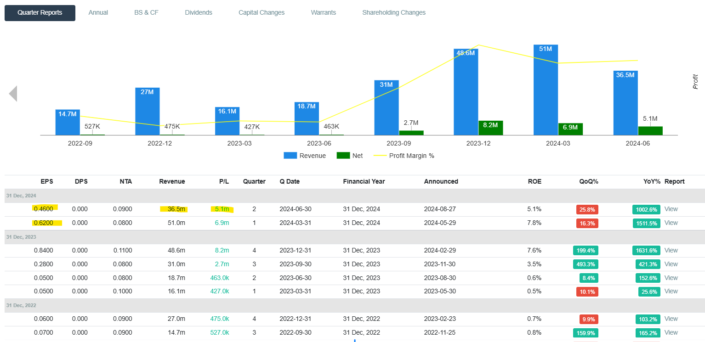Click the 8.2M net profit bar
The image size is (705, 342).
click(x=491, y=128)
